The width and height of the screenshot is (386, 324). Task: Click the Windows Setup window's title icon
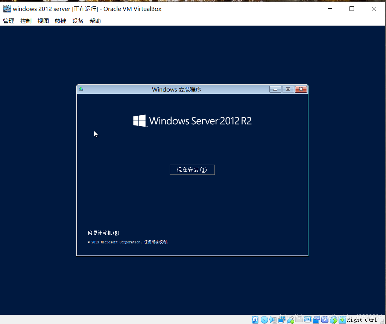(81, 89)
